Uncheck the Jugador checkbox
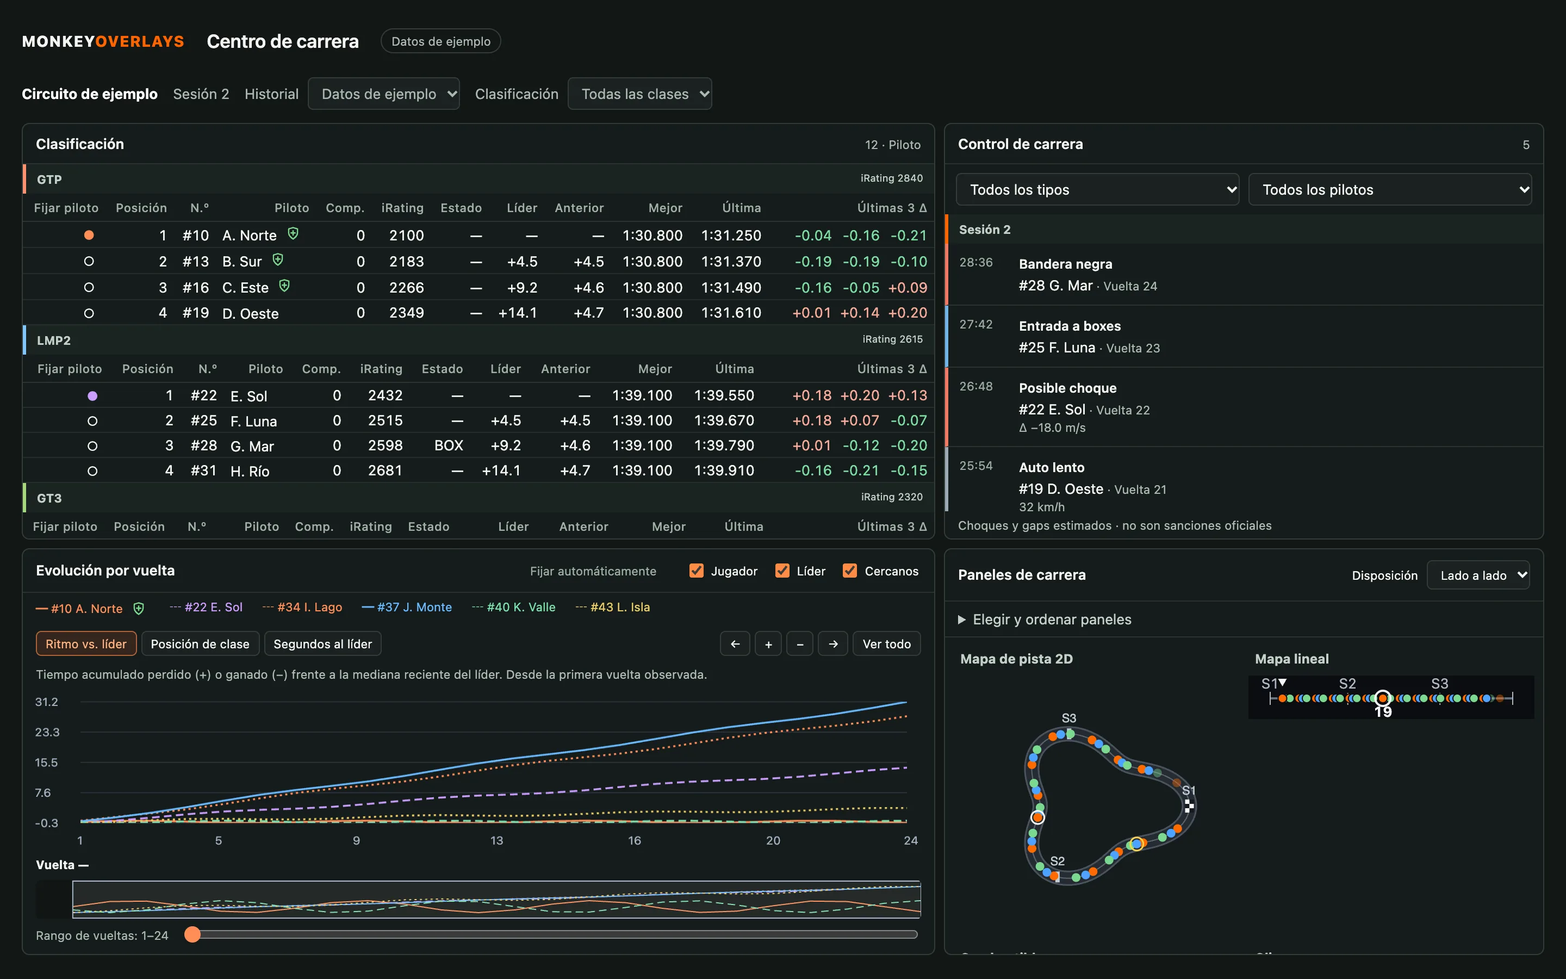The image size is (1566, 979). (x=697, y=571)
